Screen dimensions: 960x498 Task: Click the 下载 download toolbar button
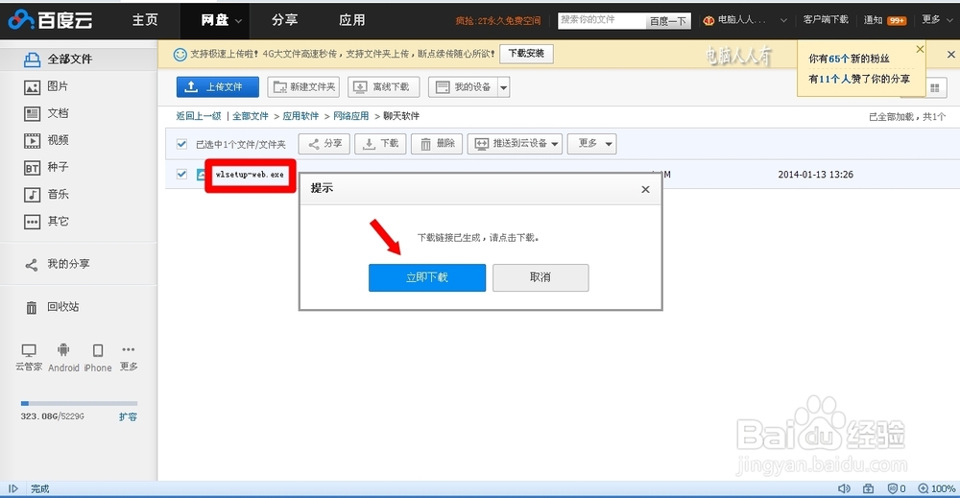381,144
